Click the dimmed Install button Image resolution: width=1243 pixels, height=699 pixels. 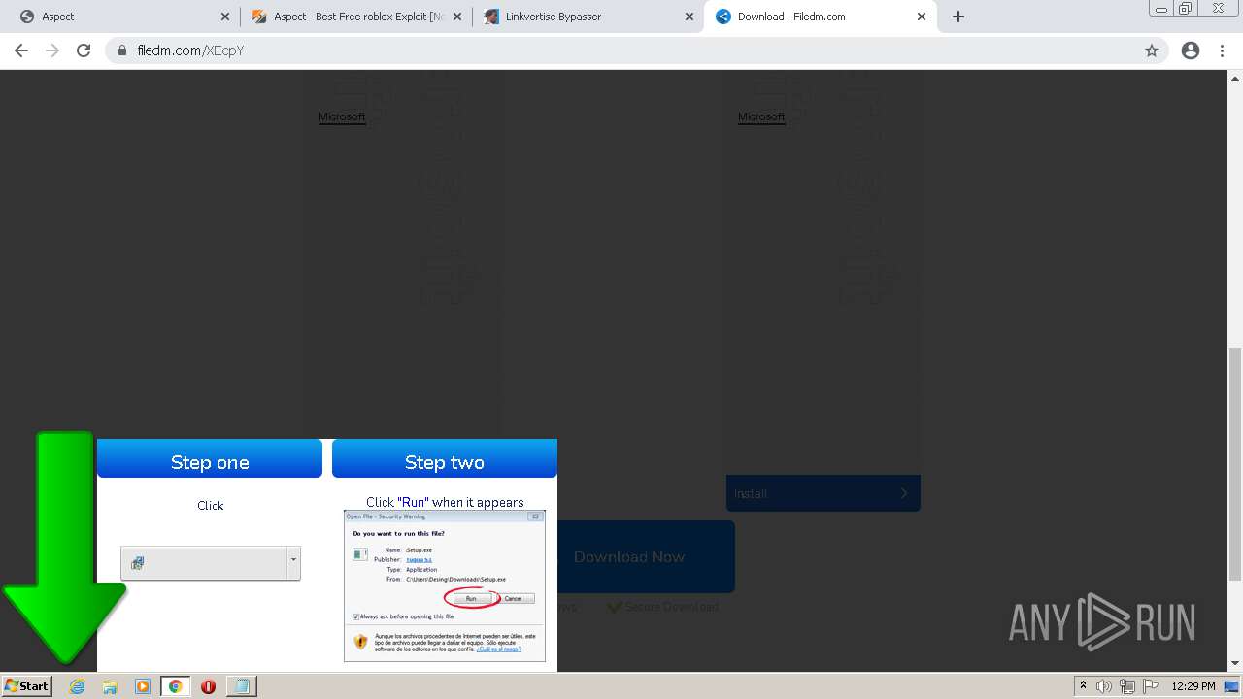click(823, 493)
